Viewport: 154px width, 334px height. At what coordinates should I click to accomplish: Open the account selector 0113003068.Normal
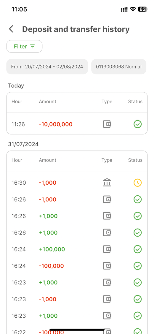click(x=119, y=67)
